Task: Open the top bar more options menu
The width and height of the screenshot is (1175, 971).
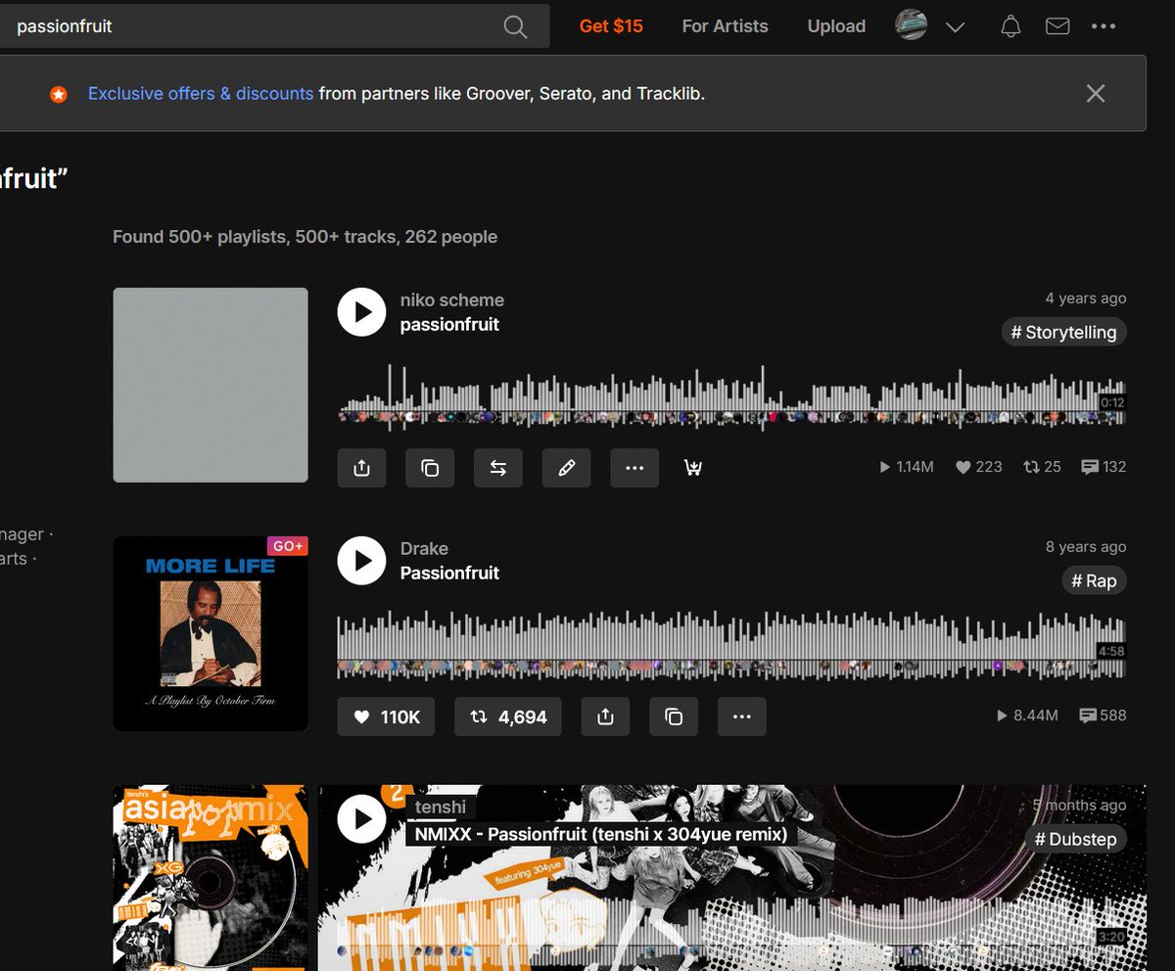Action: tap(1104, 26)
